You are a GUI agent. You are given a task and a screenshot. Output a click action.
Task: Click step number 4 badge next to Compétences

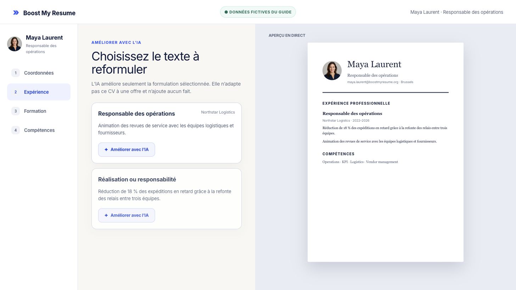16,130
